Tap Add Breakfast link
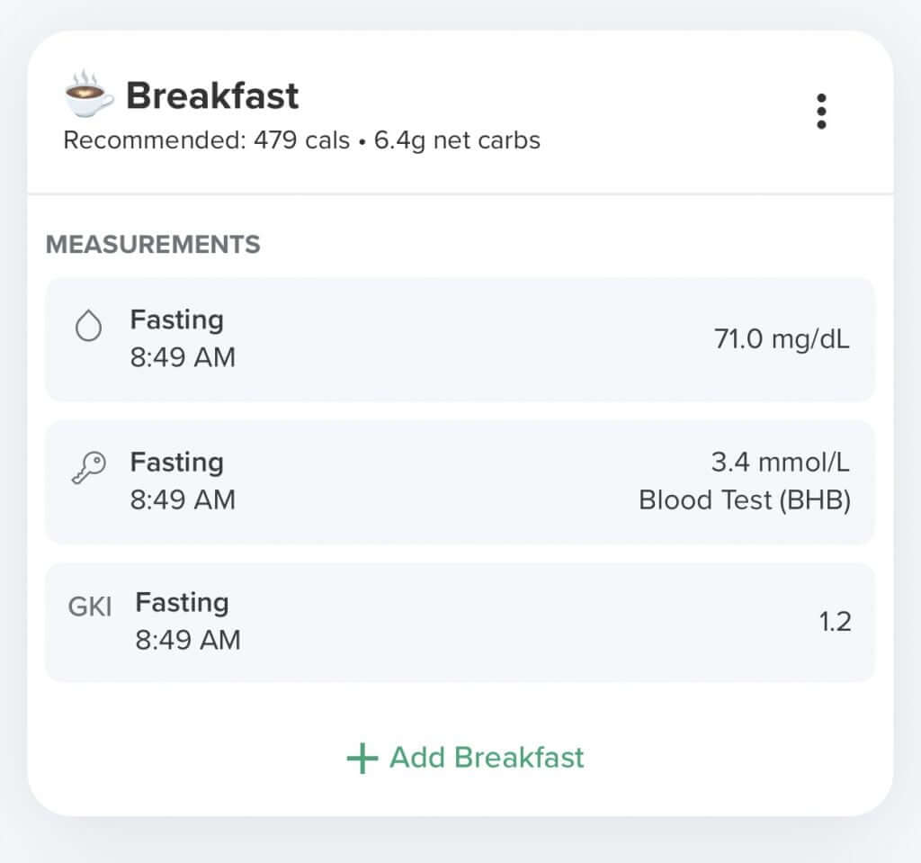This screenshot has height=863, width=921. pyautogui.click(x=466, y=758)
